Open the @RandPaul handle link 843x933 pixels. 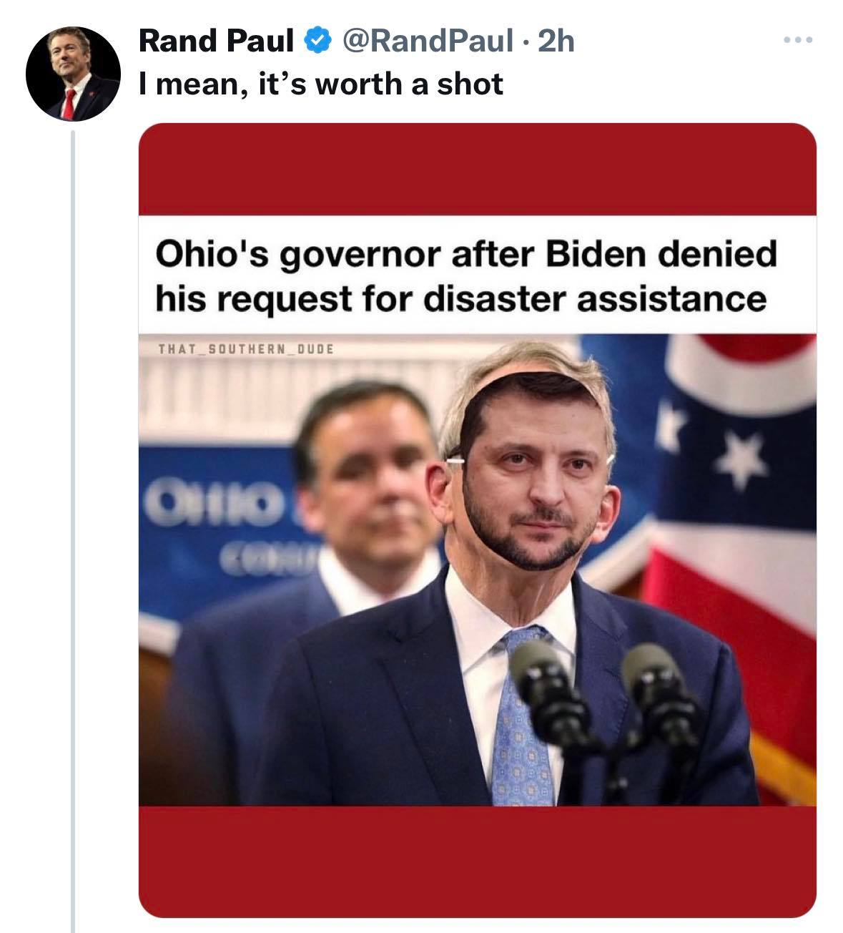[425, 41]
